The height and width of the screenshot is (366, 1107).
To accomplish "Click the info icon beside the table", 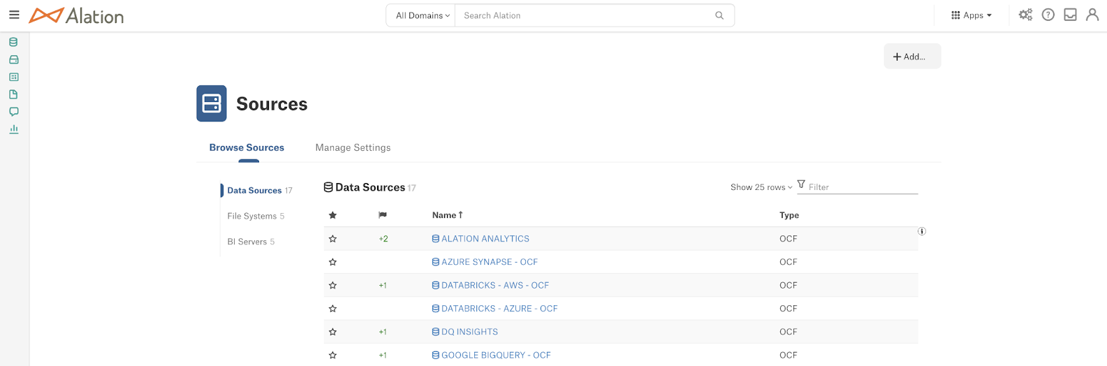I will click(922, 231).
